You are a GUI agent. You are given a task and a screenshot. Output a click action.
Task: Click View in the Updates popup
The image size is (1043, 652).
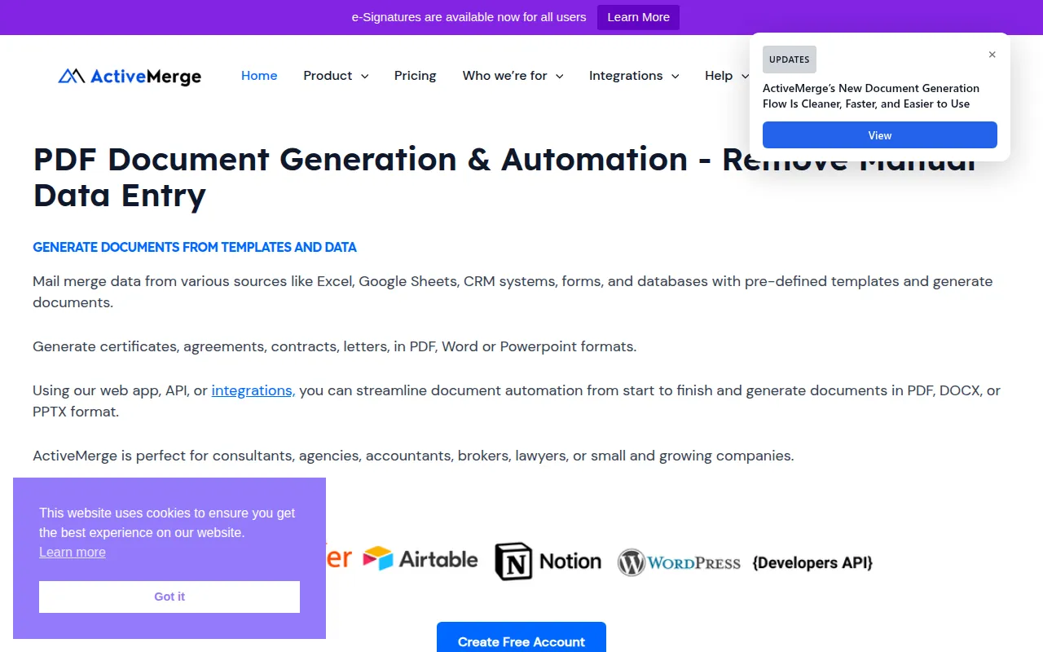pyautogui.click(x=880, y=135)
